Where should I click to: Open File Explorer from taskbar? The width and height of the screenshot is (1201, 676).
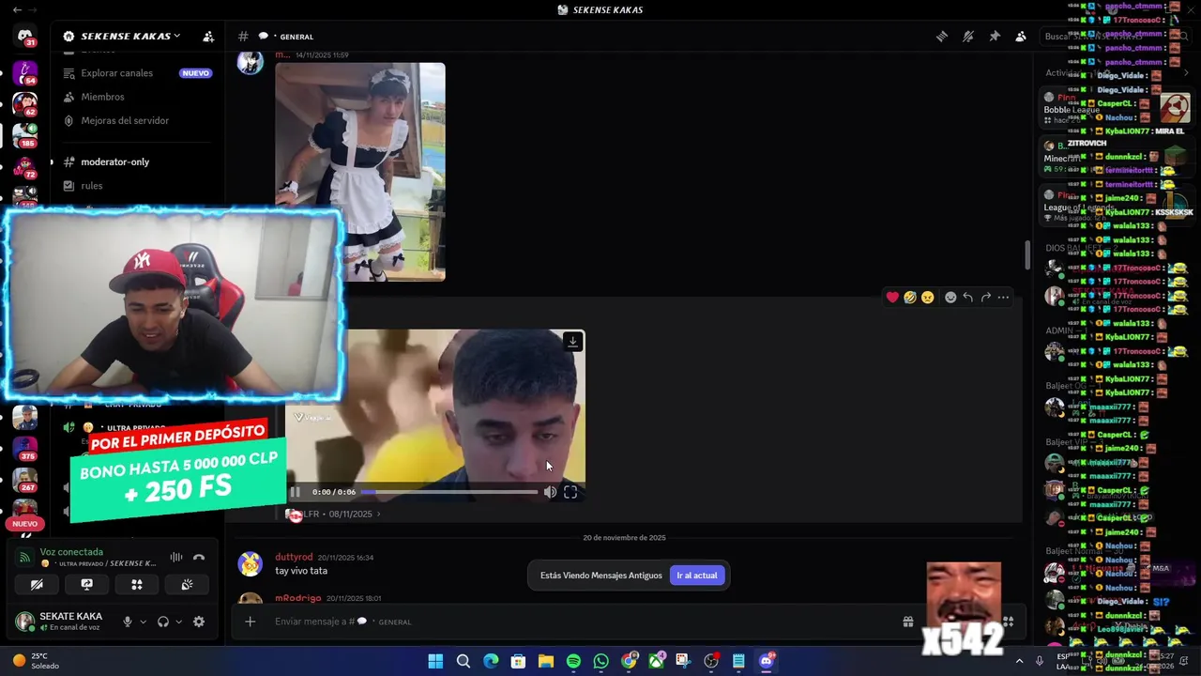tap(546, 661)
